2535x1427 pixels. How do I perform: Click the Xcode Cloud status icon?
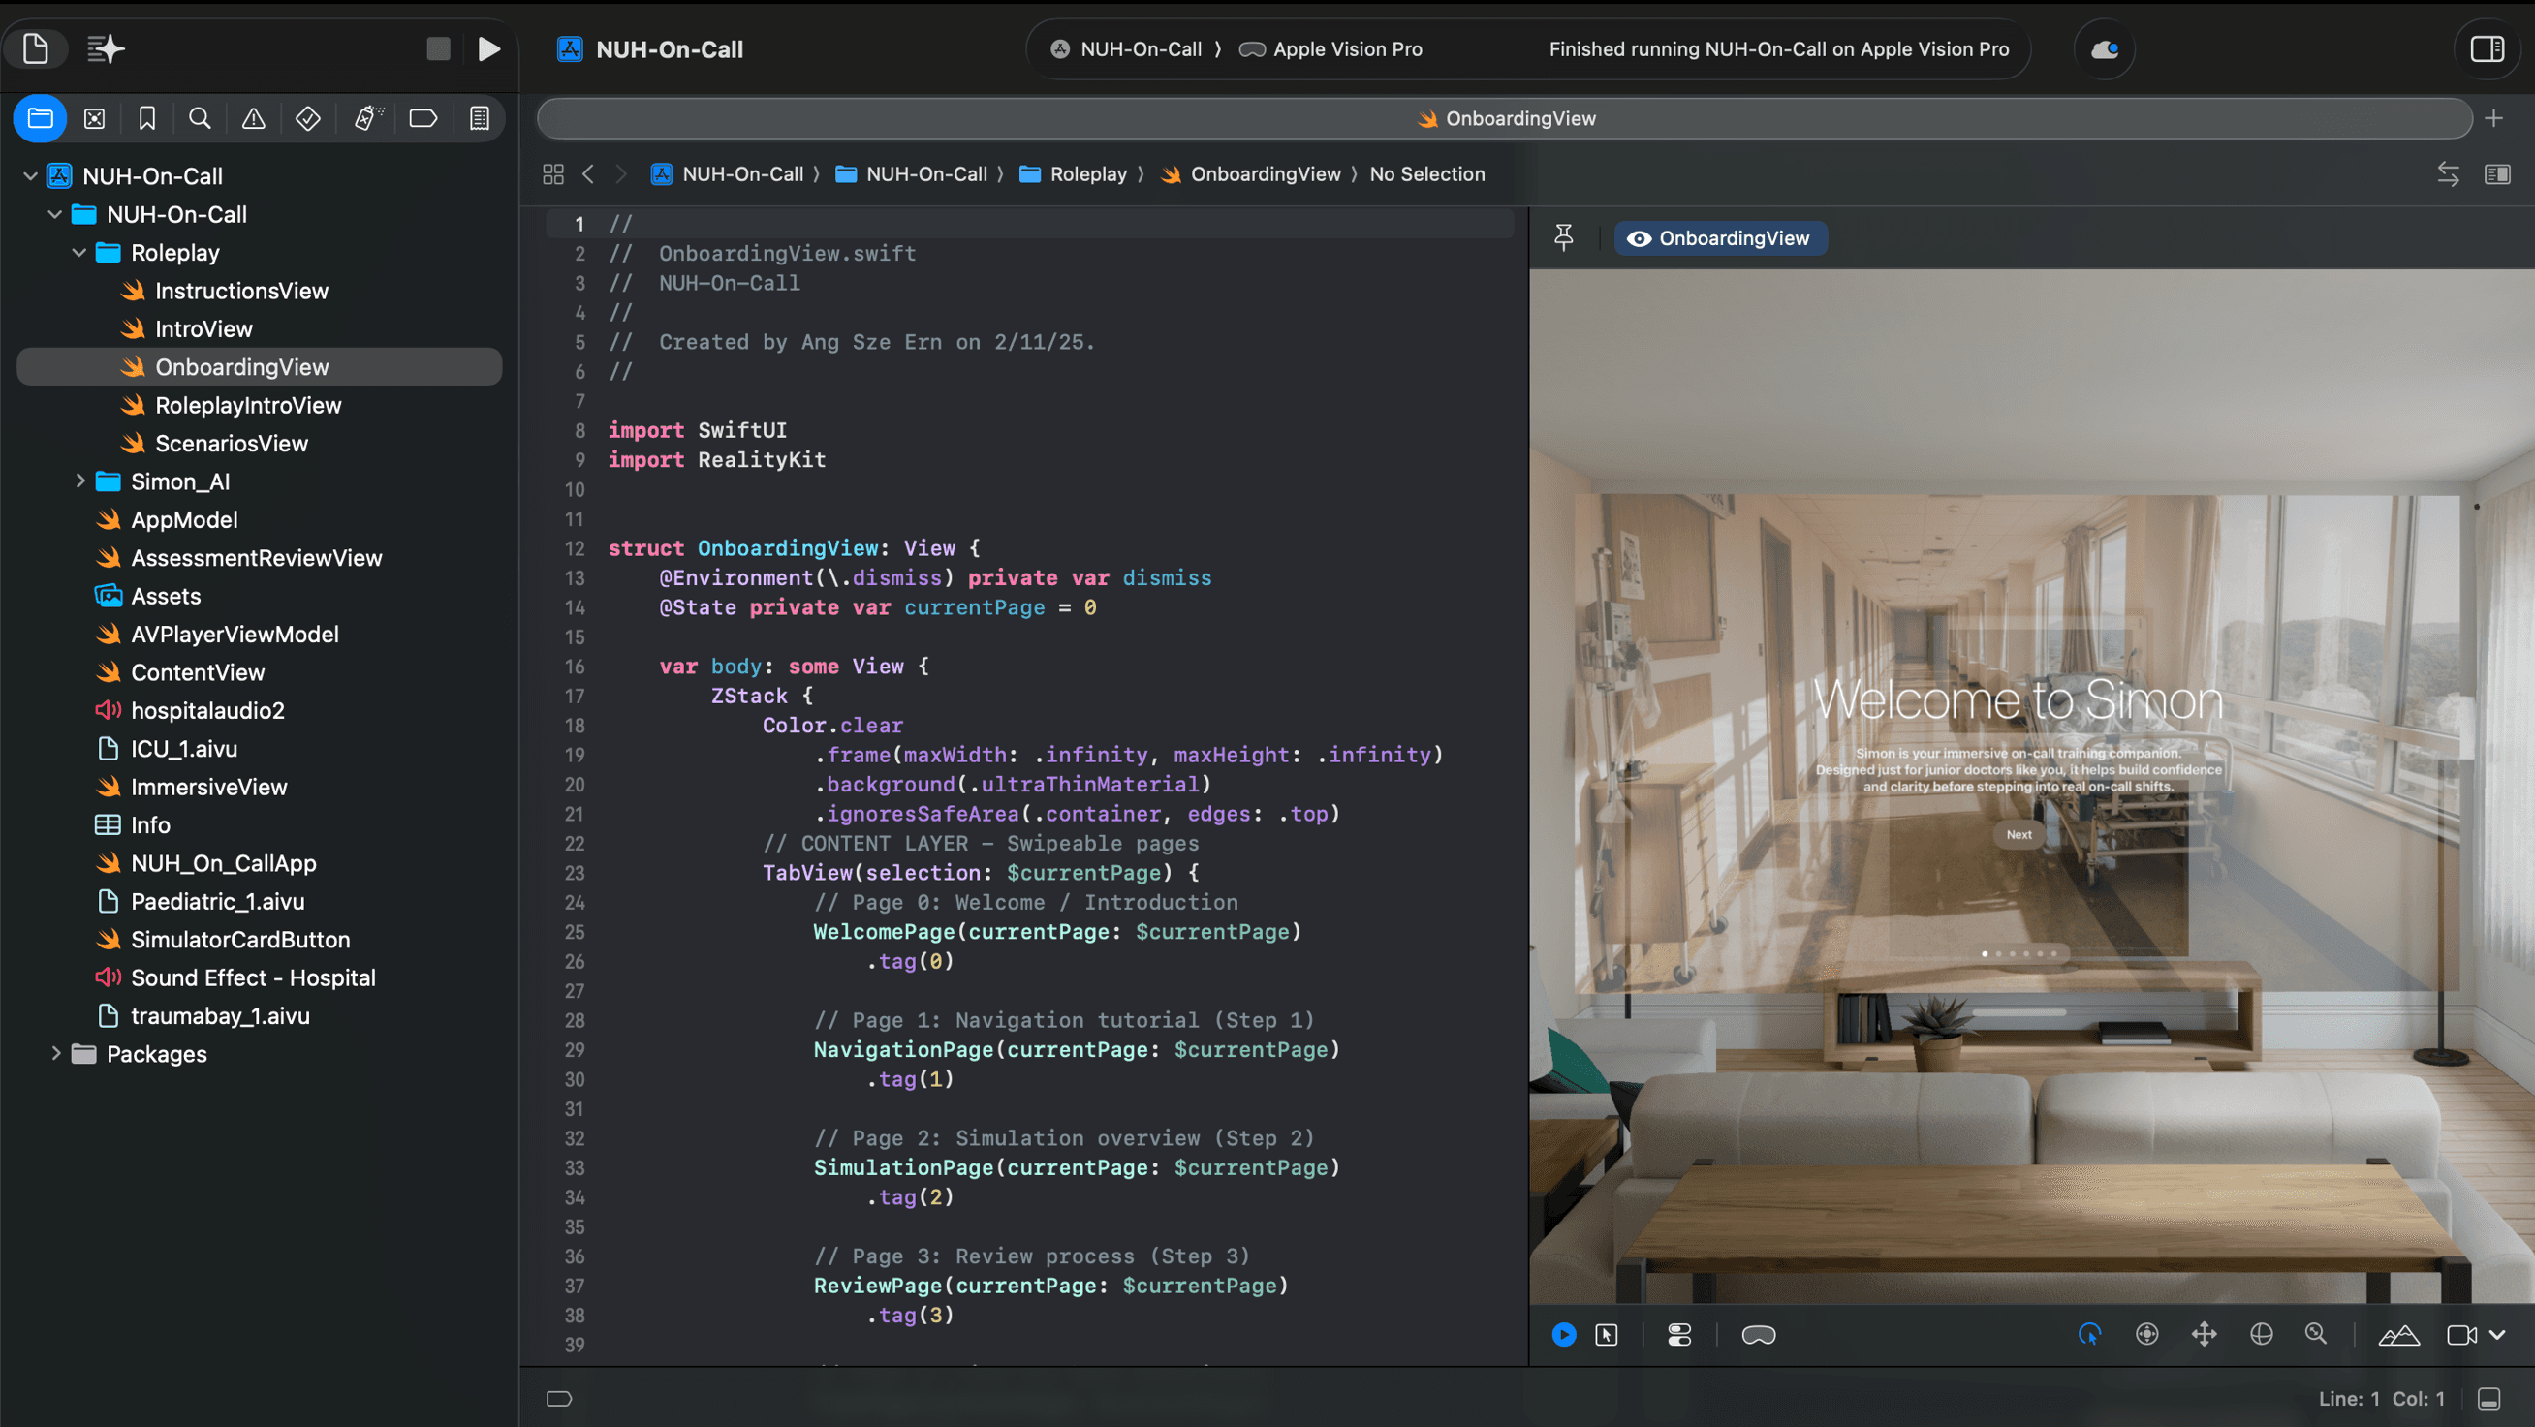[x=2104, y=49]
